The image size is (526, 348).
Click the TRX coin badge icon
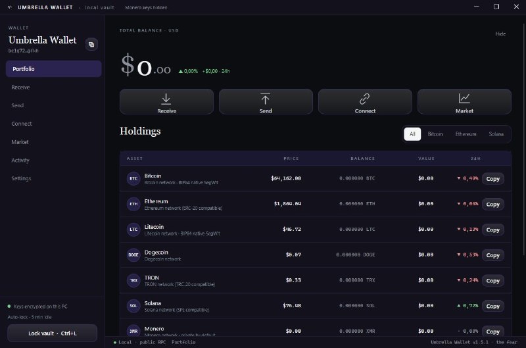pos(133,280)
